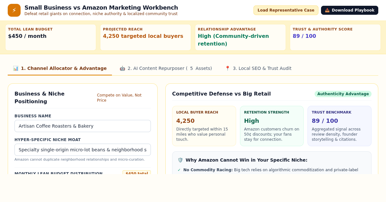Click the inbox tray icon beside Download Playbook
Image resolution: width=386 pixels, height=202 pixels.
[x=327, y=10]
